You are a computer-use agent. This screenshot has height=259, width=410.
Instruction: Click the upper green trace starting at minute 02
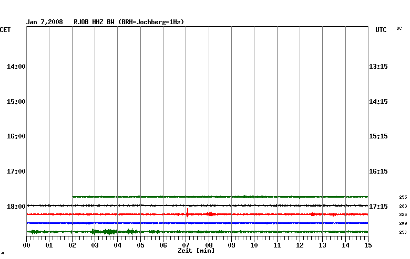pyautogui.click(x=220, y=197)
